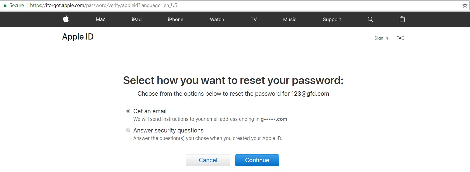
Task: Open the FAQ link
Action: [x=400, y=38]
